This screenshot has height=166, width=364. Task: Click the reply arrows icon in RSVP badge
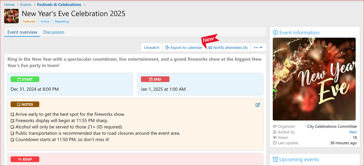(x=20, y=159)
